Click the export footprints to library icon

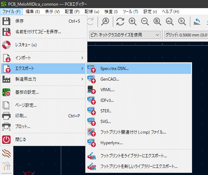coord(92,156)
